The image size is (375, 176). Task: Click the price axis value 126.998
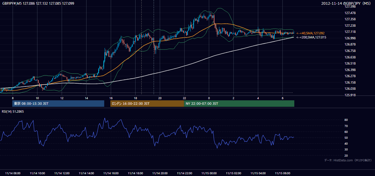tap(350, 38)
